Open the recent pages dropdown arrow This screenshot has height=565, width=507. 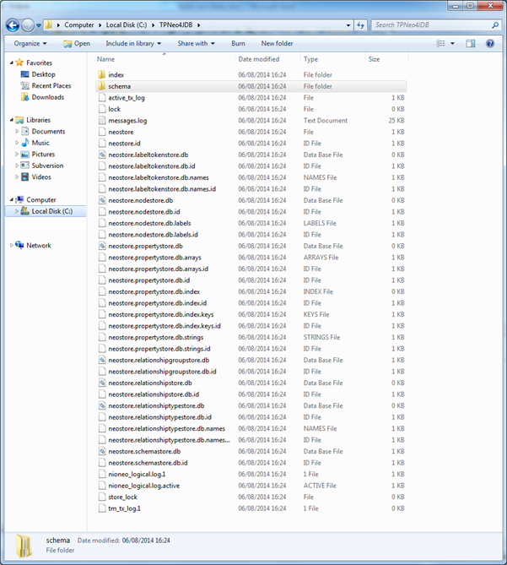point(39,25)
